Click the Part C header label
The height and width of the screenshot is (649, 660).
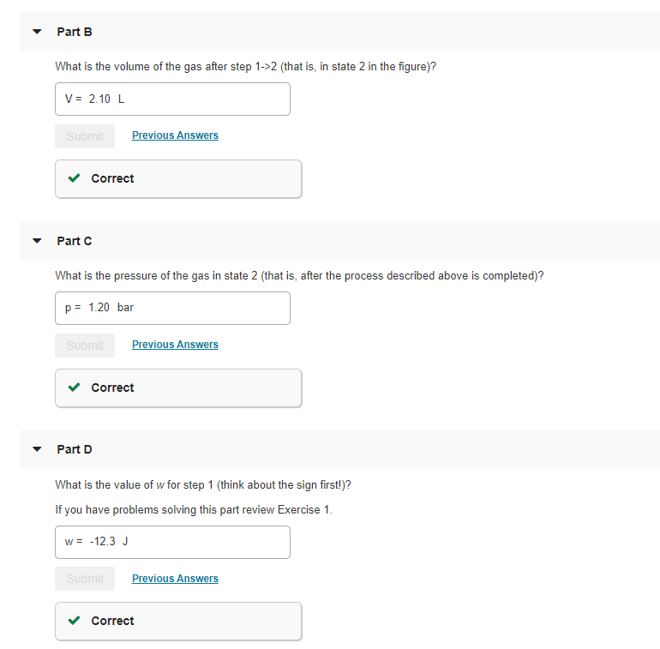[75, 241]
